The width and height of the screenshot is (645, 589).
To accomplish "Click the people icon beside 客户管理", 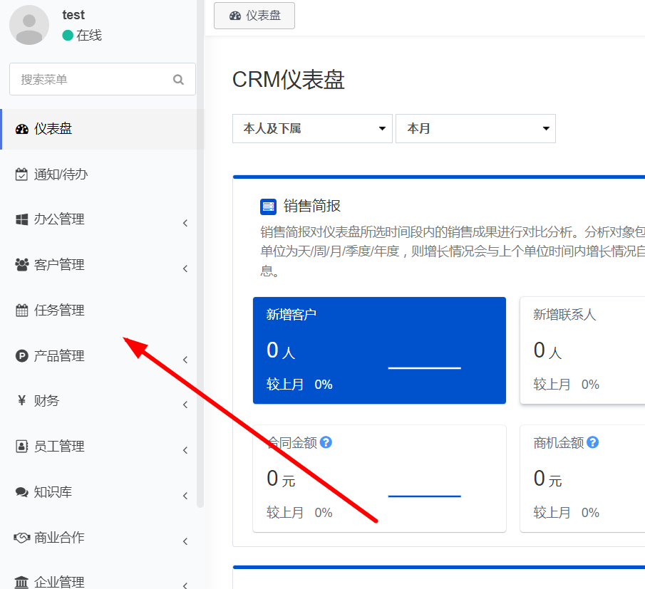I will tap(22, 265).
